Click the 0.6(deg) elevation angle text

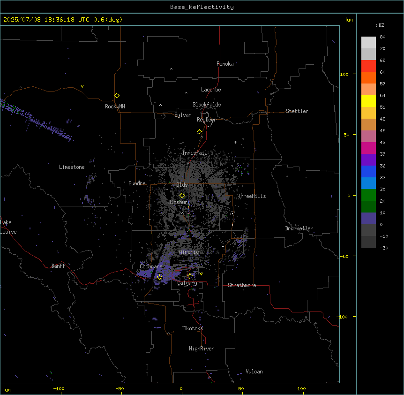click(x=108, y=20)
